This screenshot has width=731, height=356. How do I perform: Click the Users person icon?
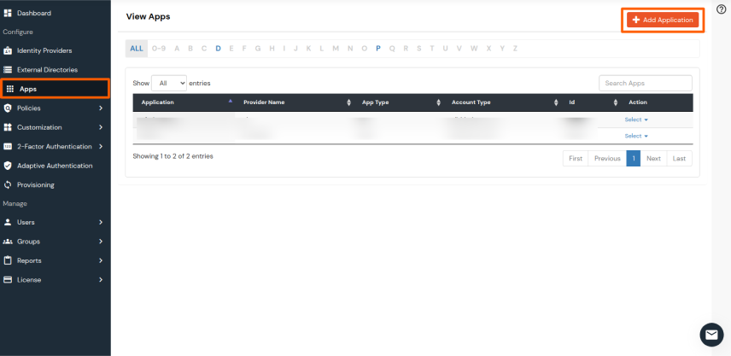pyautogui.click(x=8, y=222)
